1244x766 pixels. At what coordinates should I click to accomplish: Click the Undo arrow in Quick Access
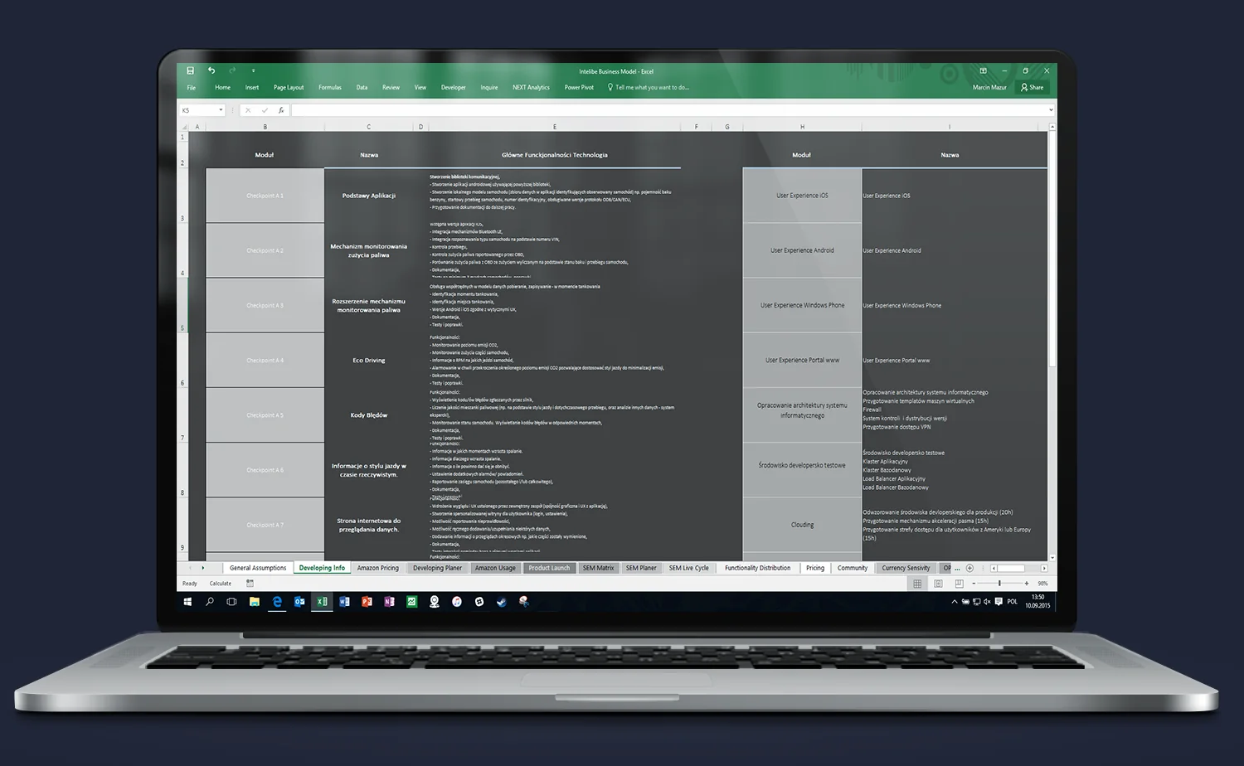coord(211,70)
